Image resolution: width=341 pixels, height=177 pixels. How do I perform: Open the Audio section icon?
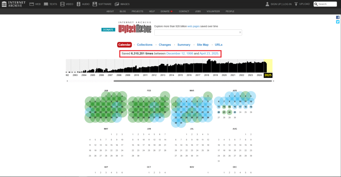[79, 4]
